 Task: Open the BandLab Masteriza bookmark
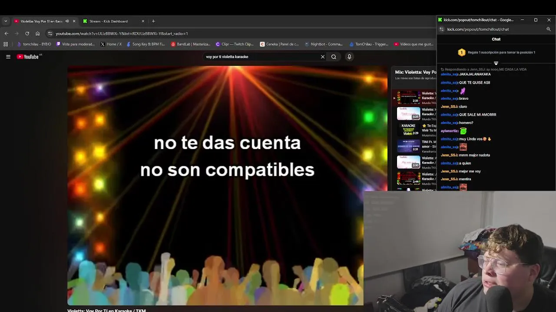[190, 44]
